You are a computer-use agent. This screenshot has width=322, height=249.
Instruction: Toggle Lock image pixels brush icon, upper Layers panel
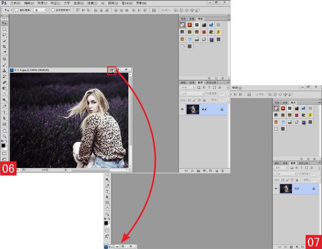coord(194,100)
